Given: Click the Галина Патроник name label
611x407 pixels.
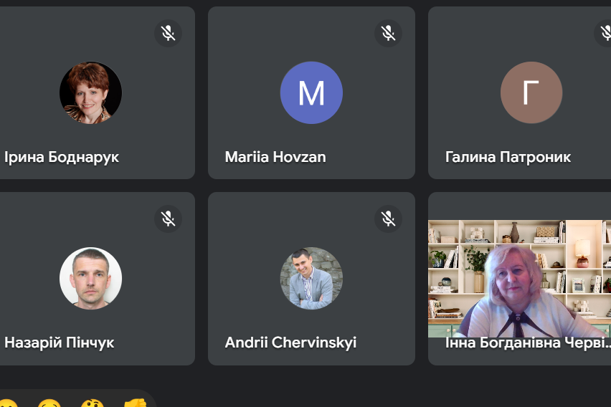Looking at the screenshot, I should point(508,157).
